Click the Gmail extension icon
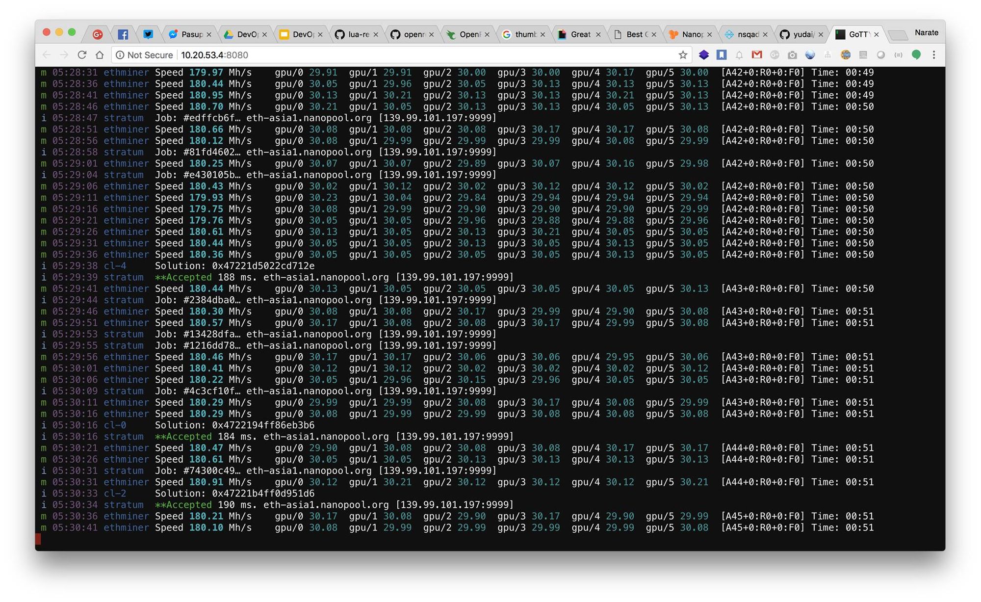Image resolution: width=981 pixels, height=602 pixels. point(757,55)
